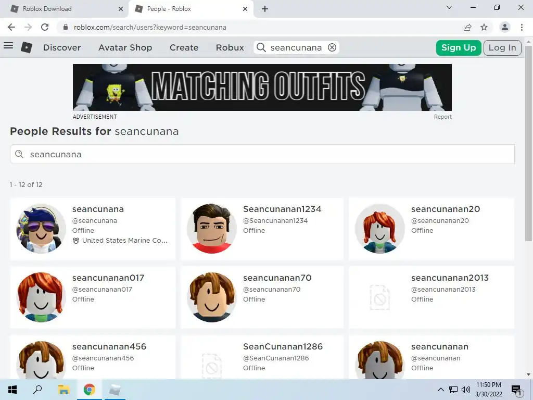Report the Matching Outfits advertisement
The width and height of the screenshot is (533, 400).
442,117
